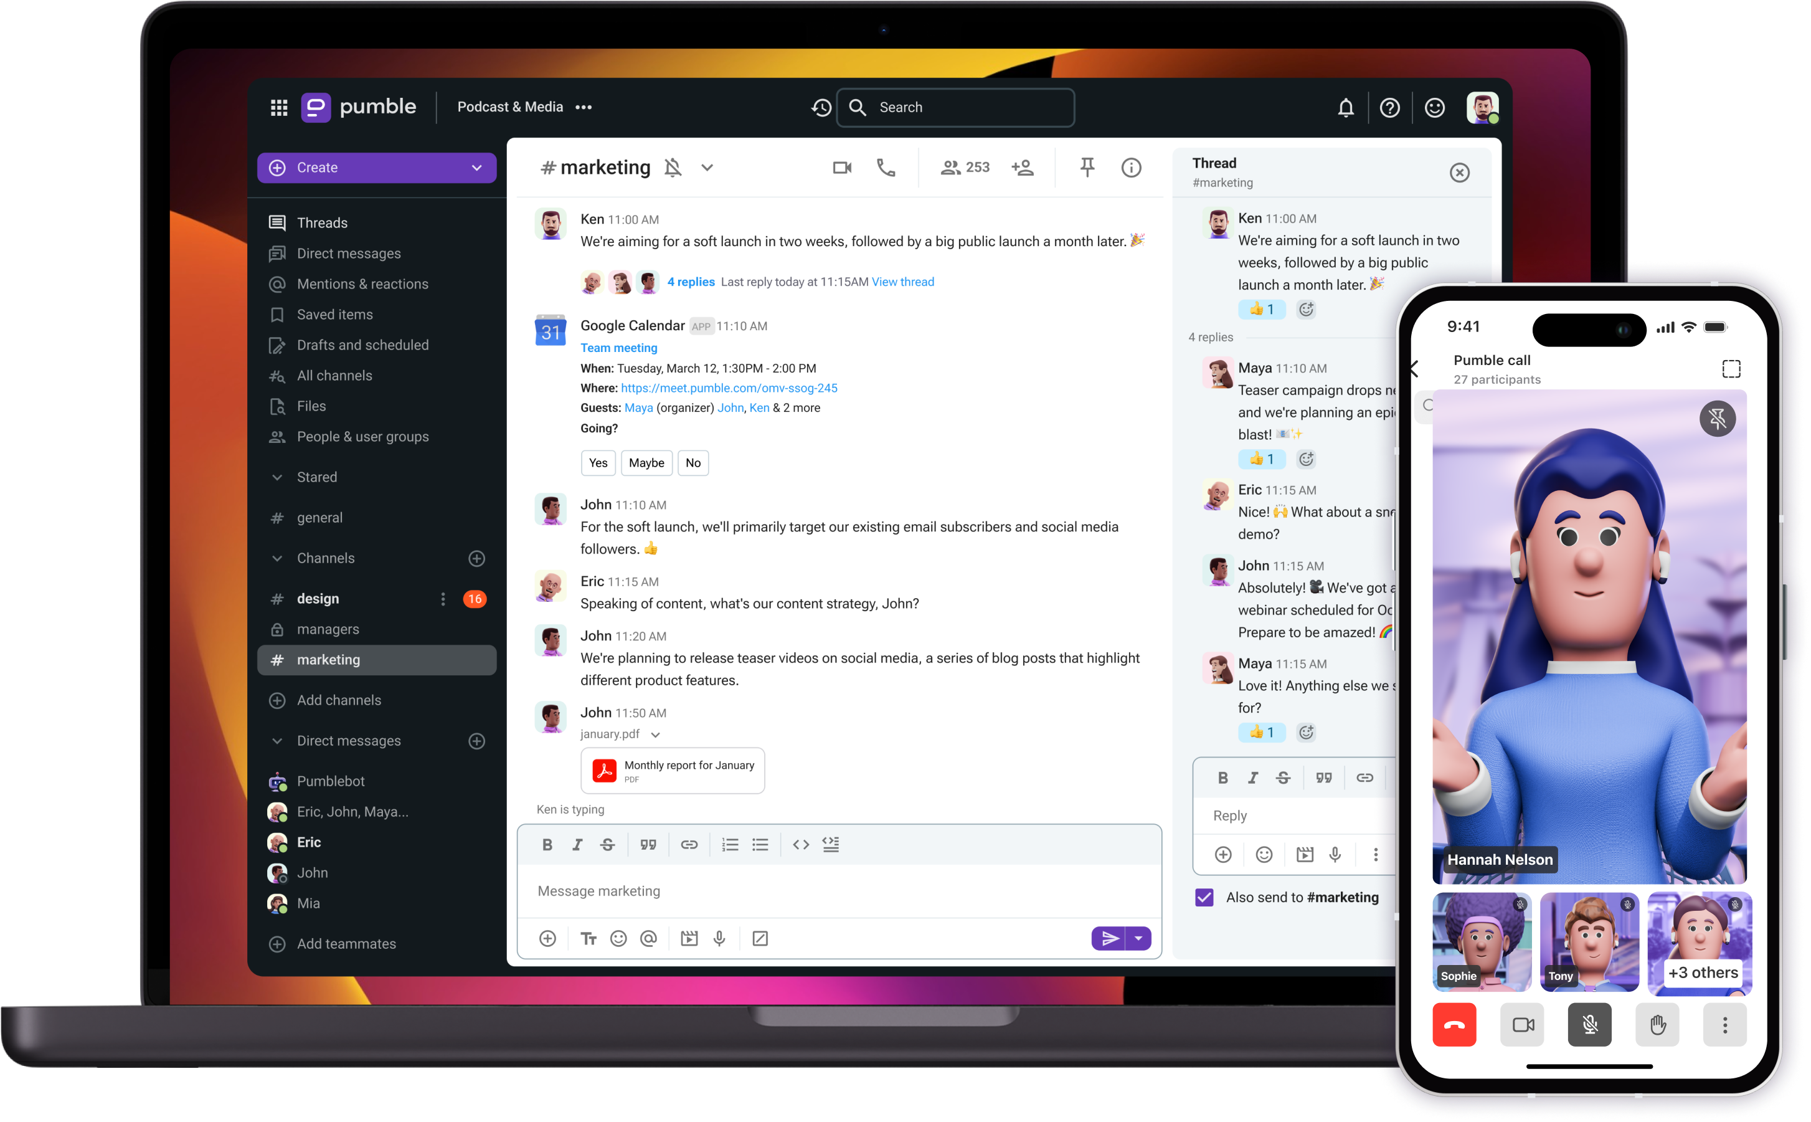Click the Team meeting Google Calendar link

coord(618,348)
